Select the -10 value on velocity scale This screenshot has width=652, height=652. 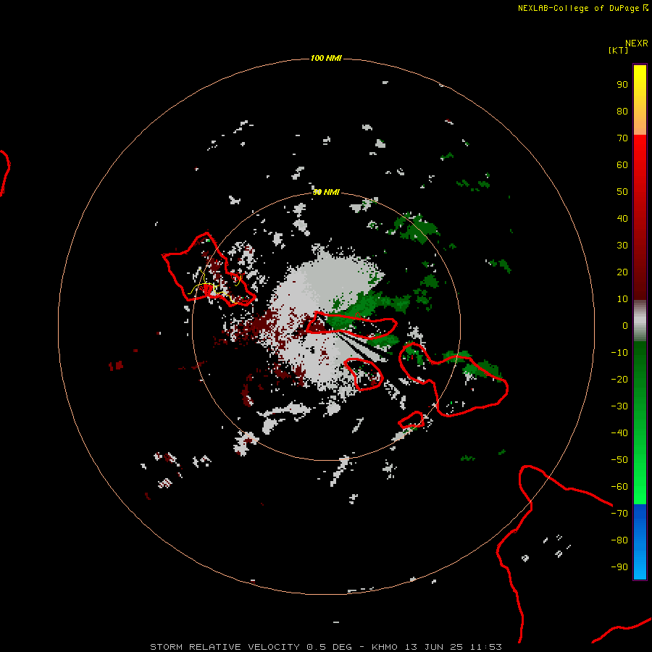point(619,353)
